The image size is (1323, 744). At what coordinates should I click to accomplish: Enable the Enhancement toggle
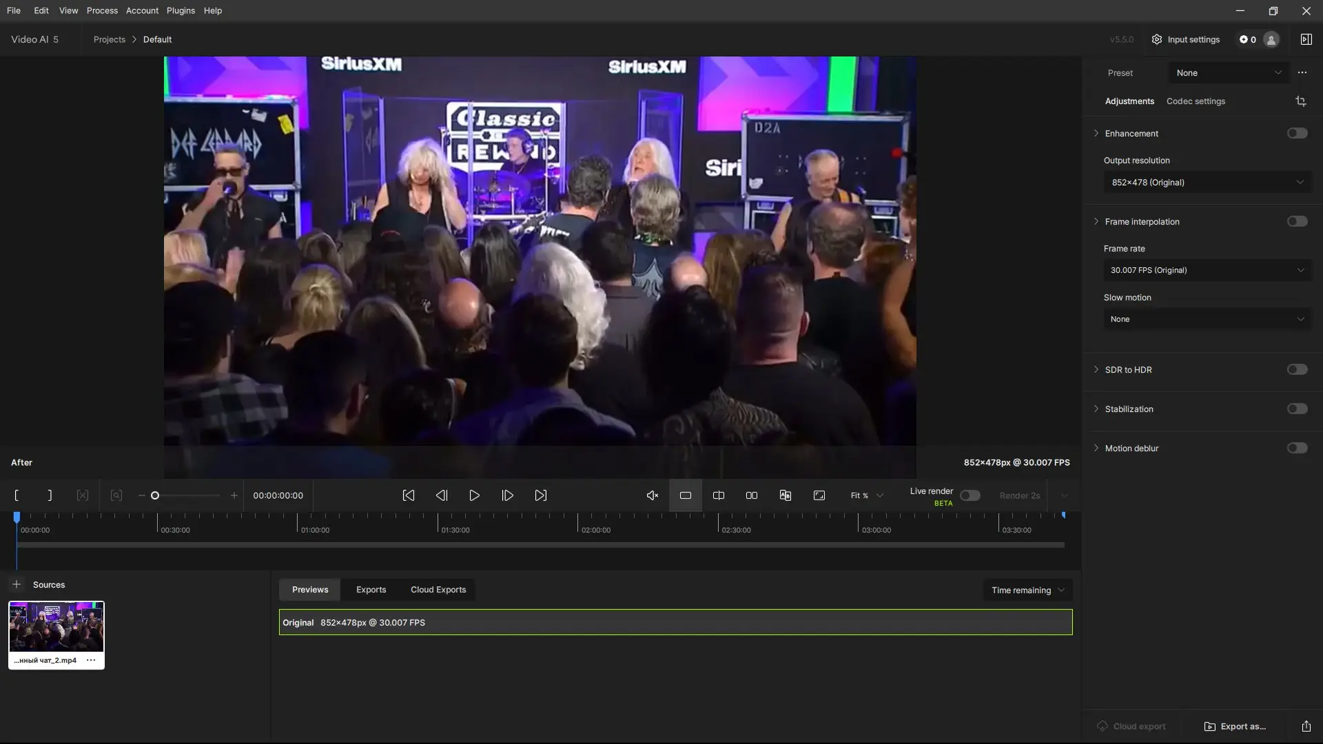(x=1297, y=133)
